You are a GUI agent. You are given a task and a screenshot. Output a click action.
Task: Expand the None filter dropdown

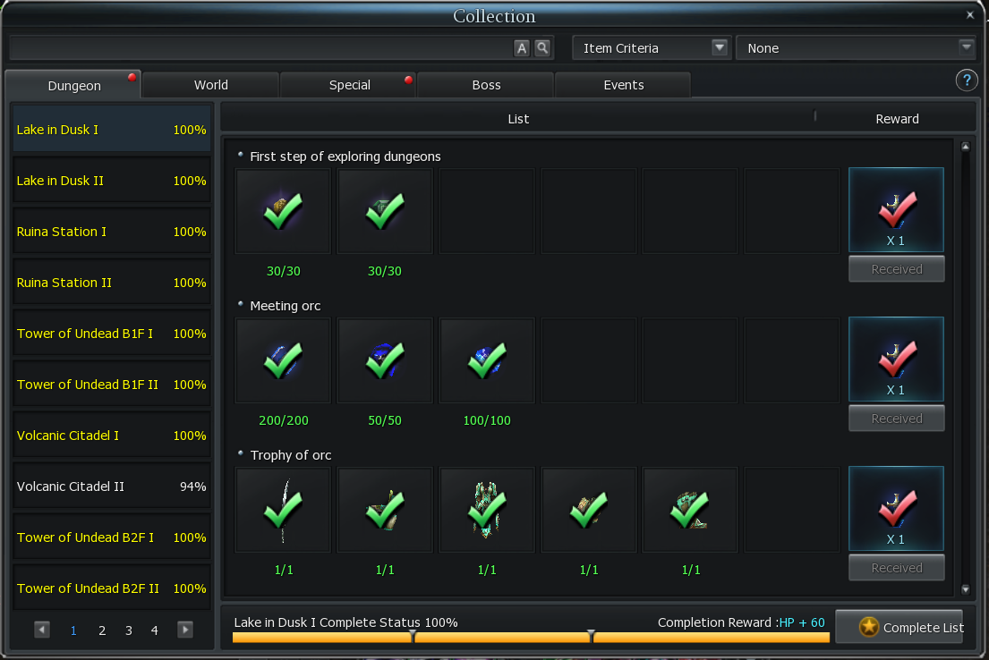(854, 48)
